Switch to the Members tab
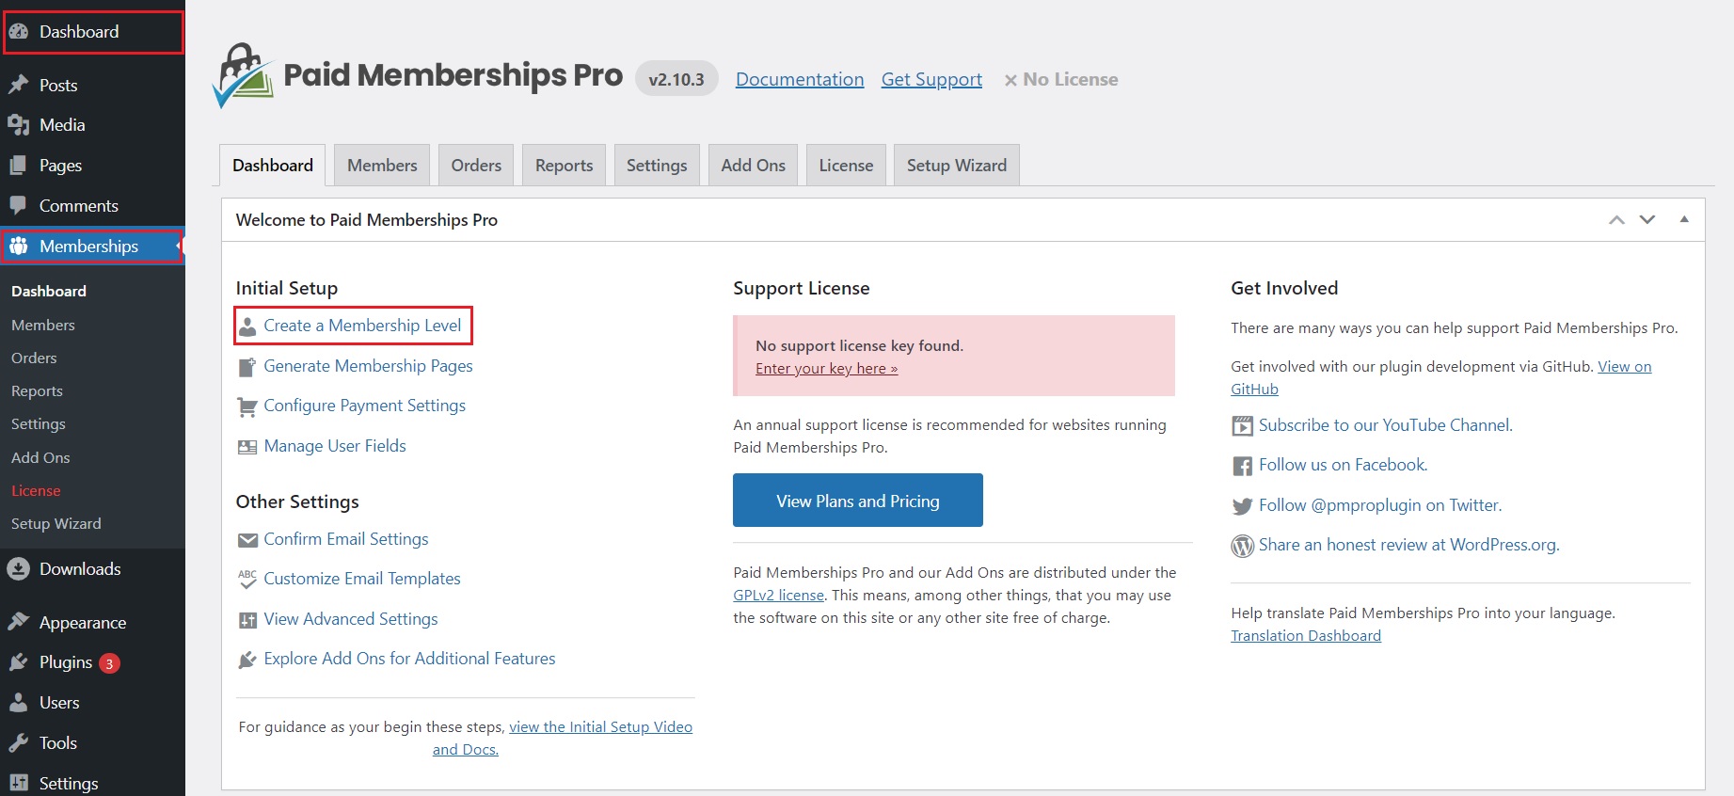The width and height of the screenshot is (1734, 796). pyautogui.click(x=382, y=165)
